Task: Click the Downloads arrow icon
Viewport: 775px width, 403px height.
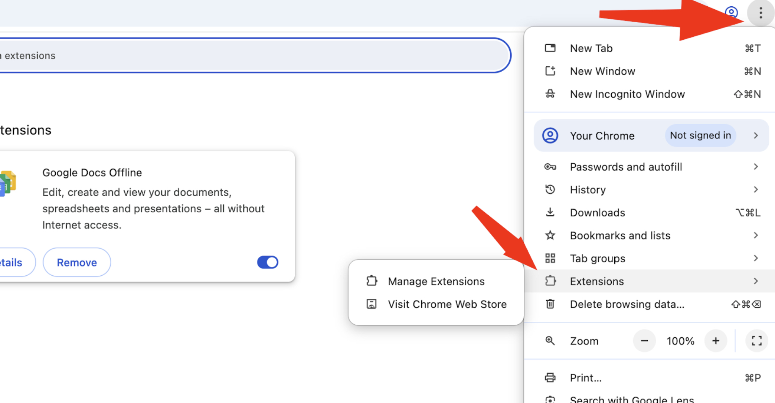Action: point(550,213)
